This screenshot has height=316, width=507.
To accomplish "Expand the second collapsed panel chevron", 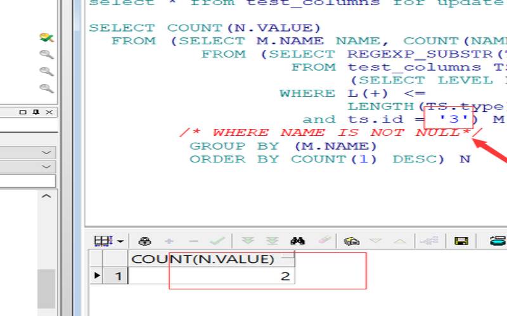I will click(x=46, y=167).
